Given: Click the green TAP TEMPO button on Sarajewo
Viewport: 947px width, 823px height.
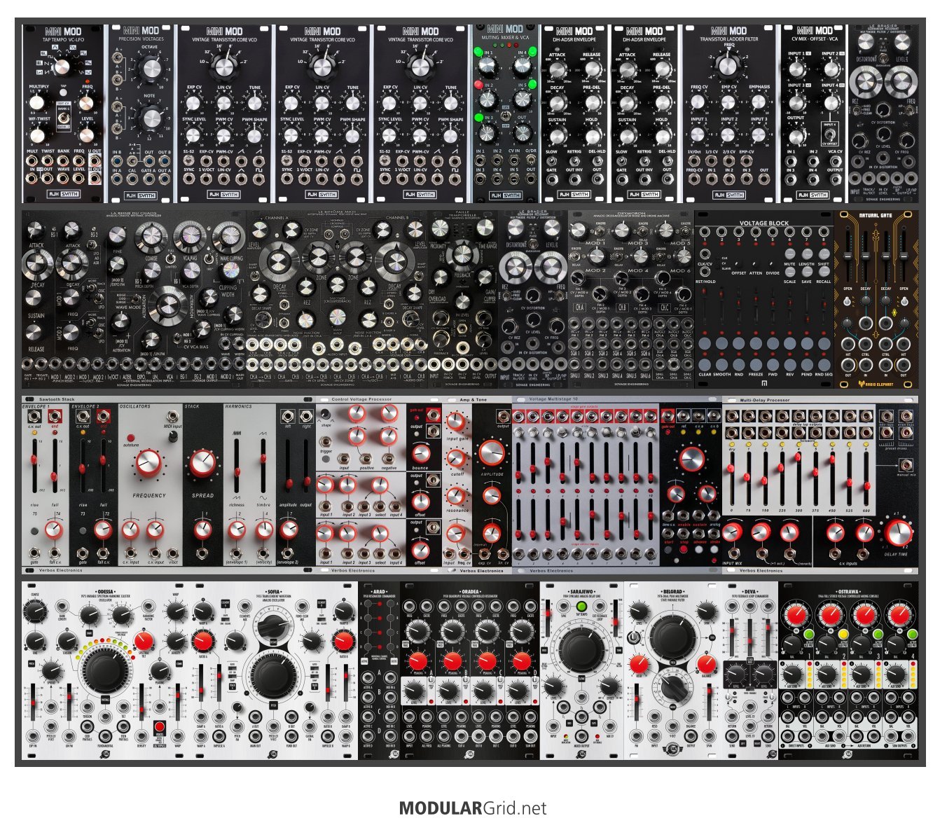Looking at the screenshot, I should (x=581, y=607).
